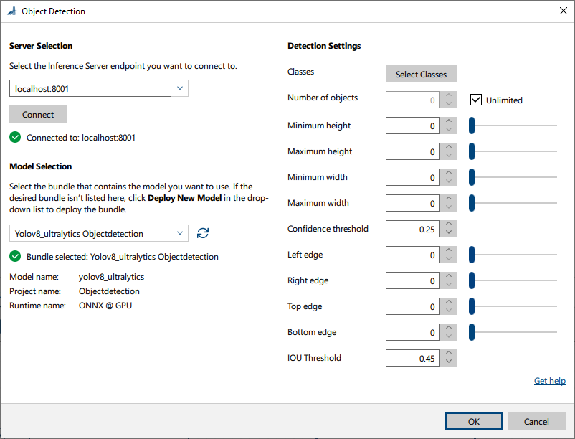Image resolution: width=575 pixels, height=439 pixels.
Task: Open Select Classes button
Action: (421, 74)
